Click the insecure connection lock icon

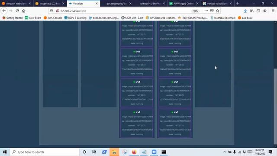point(57,11)
